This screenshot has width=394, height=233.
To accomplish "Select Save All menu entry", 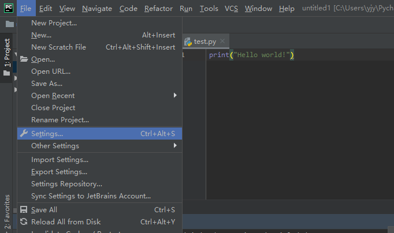I will (99, 210).
